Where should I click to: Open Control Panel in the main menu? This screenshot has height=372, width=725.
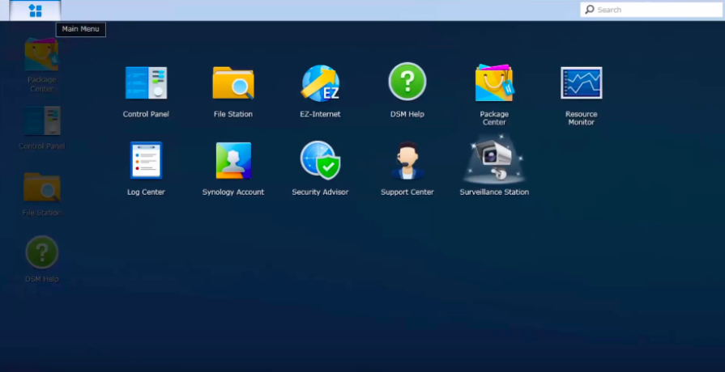[146, 83]
